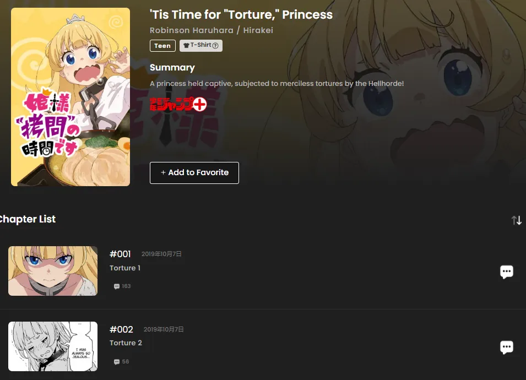Reverse chapter order with sort arrows icon

[516, 220]
